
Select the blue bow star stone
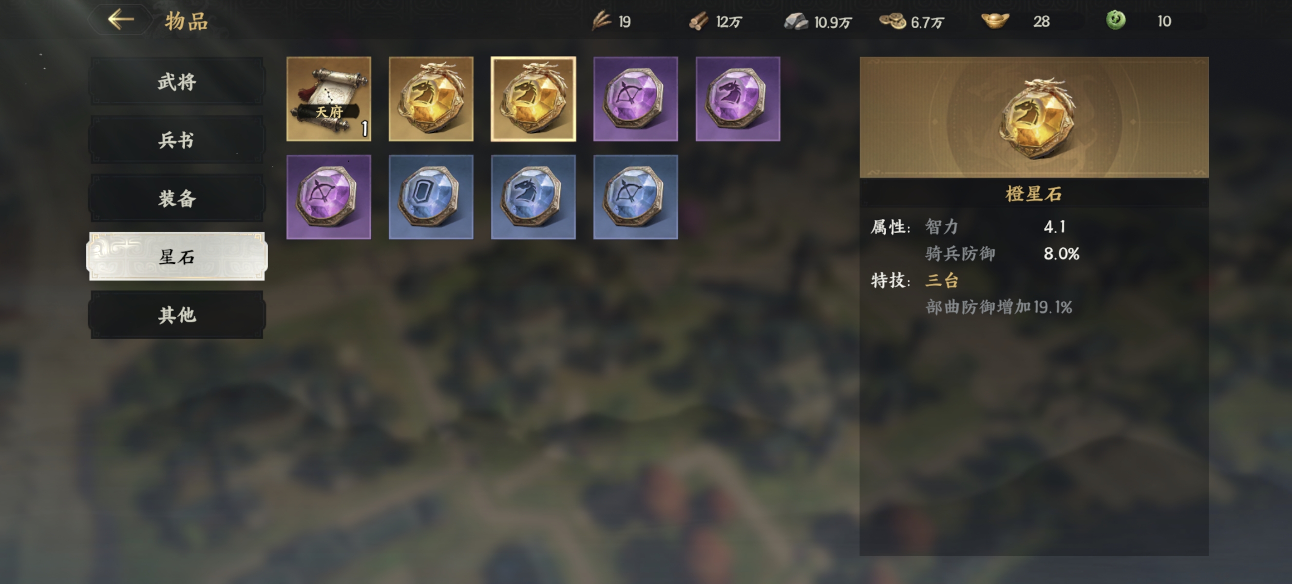(635, 197)
